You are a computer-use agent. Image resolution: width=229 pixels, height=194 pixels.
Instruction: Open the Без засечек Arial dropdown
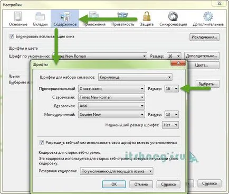[111, 106]
